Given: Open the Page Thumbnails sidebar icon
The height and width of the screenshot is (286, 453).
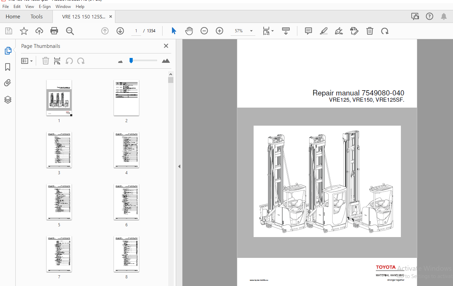Looking at the screenshot, I should (x=8, y=51).
